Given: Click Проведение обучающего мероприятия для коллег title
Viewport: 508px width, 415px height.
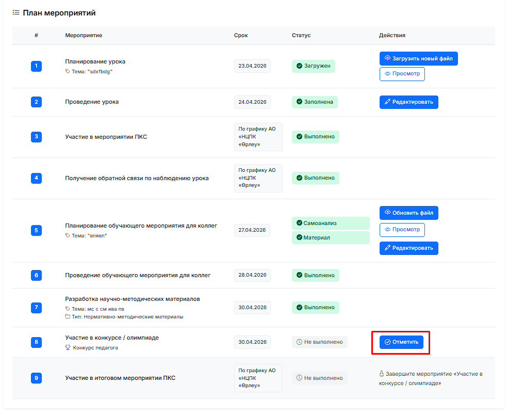Looking at the screenshot, I should click(138, 275).
